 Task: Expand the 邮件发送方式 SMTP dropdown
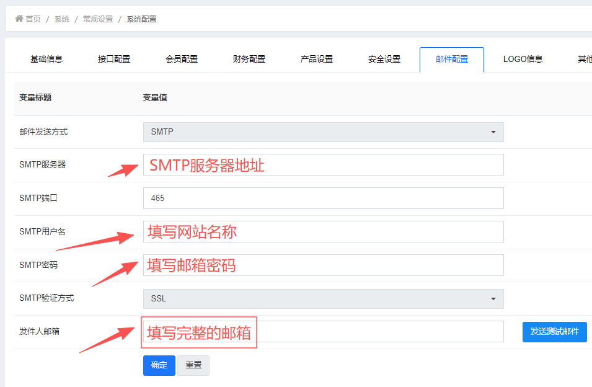click(323, 132)
